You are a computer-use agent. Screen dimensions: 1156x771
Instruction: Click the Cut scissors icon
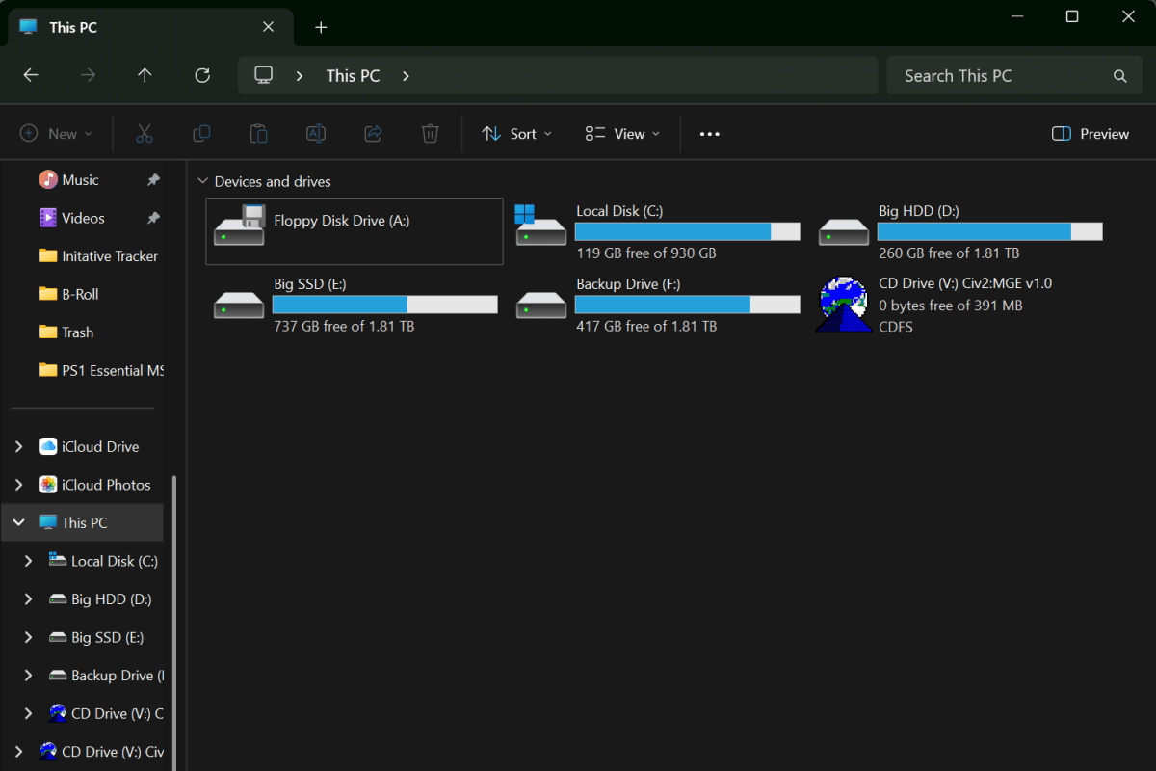[144, 134]
